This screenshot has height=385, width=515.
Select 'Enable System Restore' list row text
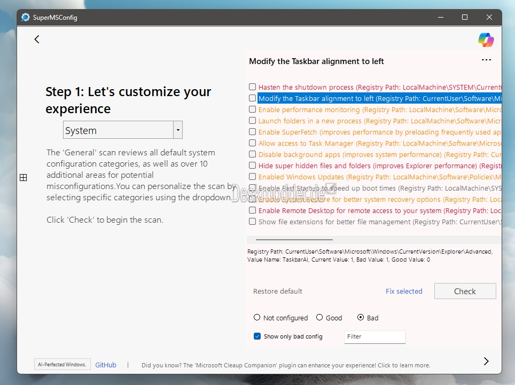tap(380, 199)
